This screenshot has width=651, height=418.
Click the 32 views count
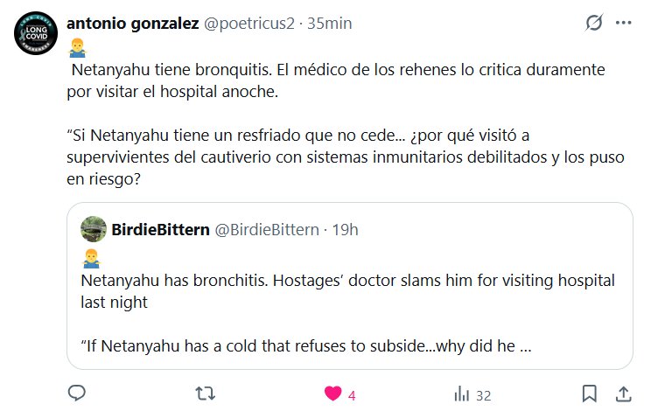[483, 394]
